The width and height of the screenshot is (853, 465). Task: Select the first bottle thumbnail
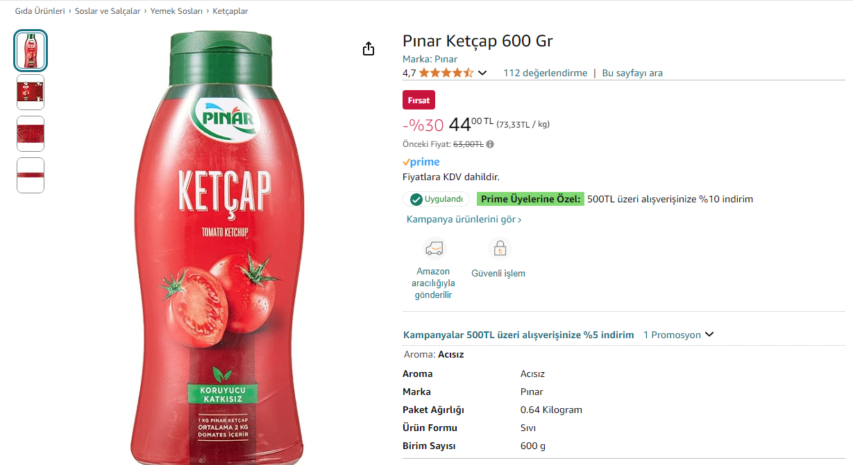[x=31, y=51]
